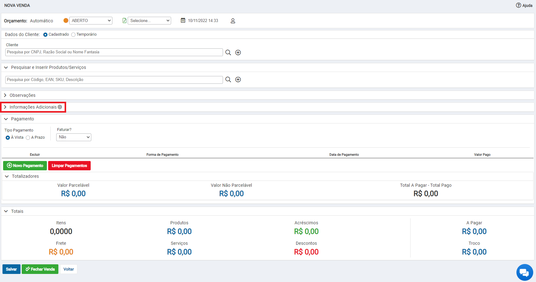Image resolution: width=536 pixels, height=282 pixels.
Task: Add new product with plus icon
Action: click(238, 79)
